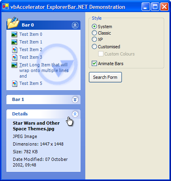Viewport: 171px width, 181px height.
Task: Pick the XP style radio button
Action: (94, 39)
